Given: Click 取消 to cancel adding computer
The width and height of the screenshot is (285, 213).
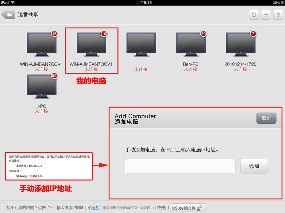Looking at the screenshot, I should click(x=266, y=118).
